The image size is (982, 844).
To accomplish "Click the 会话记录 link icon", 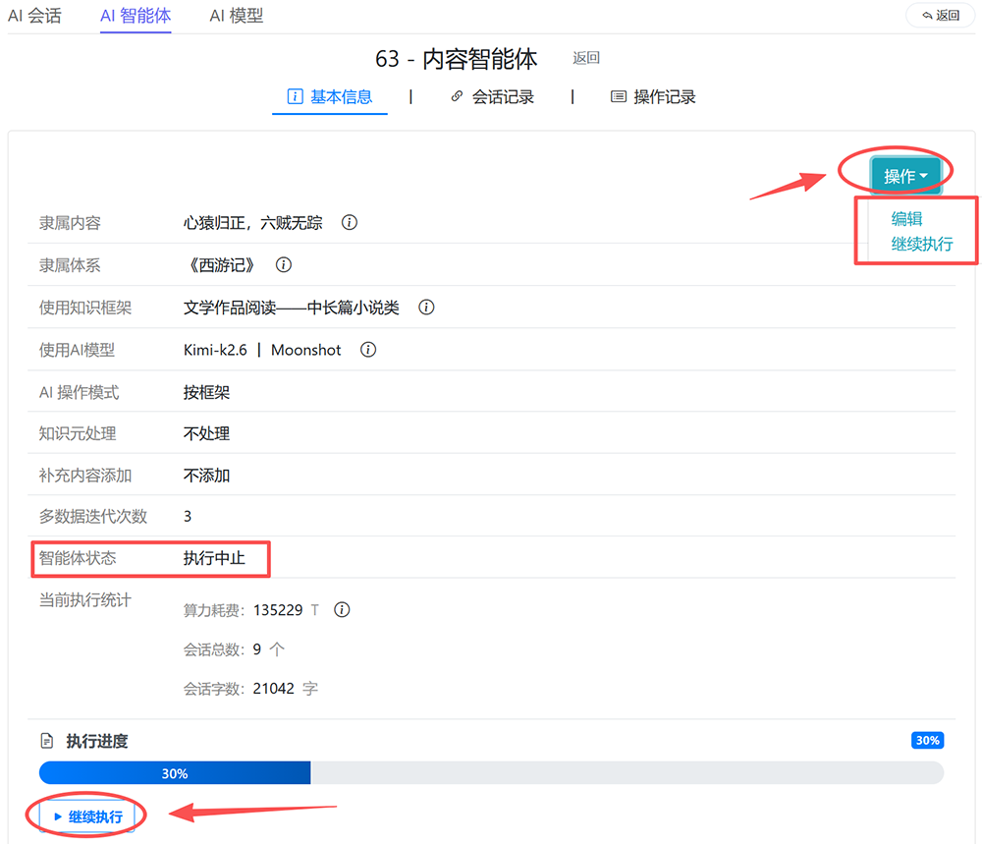I will [x=458, y=96].
